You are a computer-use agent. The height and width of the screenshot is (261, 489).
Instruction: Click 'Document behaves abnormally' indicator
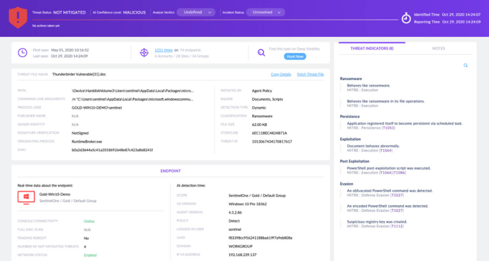(x=373, y=146)
